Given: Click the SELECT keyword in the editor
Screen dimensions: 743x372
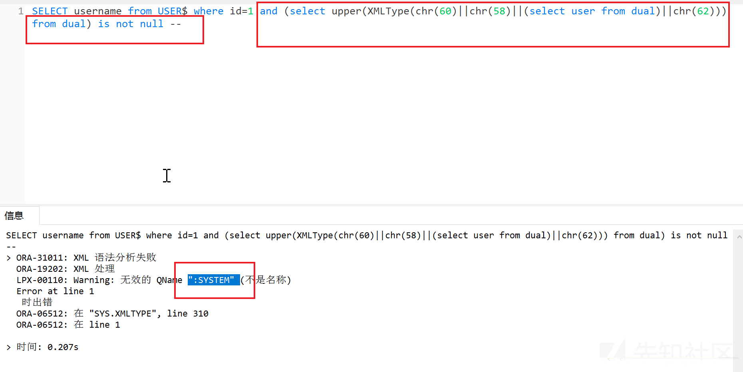Looking at the screenshot, I should click(x=50, y=11).
